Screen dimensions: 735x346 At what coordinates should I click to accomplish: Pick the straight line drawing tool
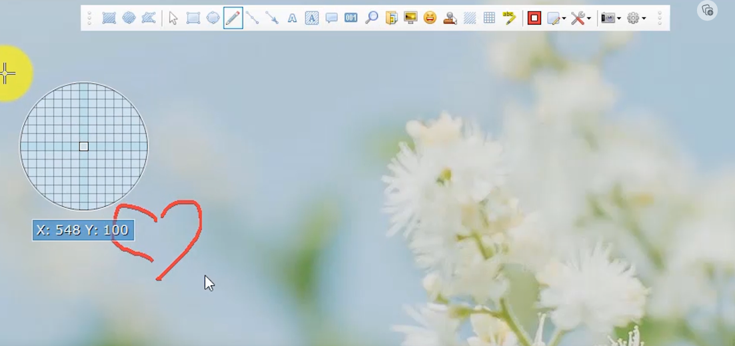(x=253, y=19)
